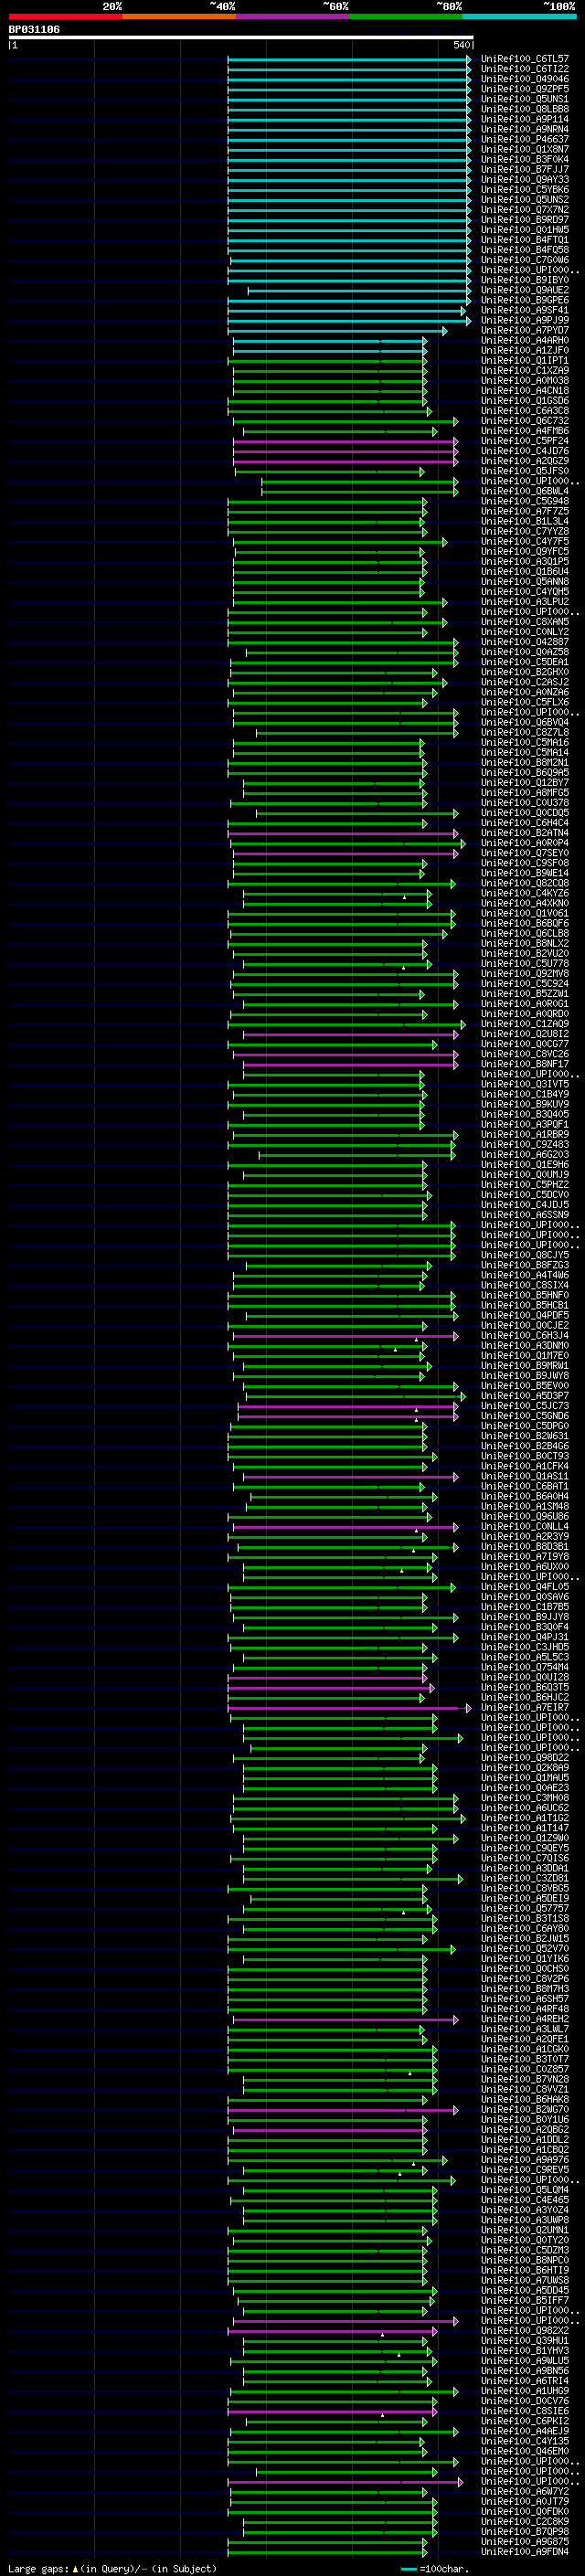Select the UniRef100_Q7X7N2 label
The height and width of the screenshot is (2576, 585).
click(525, 210)
